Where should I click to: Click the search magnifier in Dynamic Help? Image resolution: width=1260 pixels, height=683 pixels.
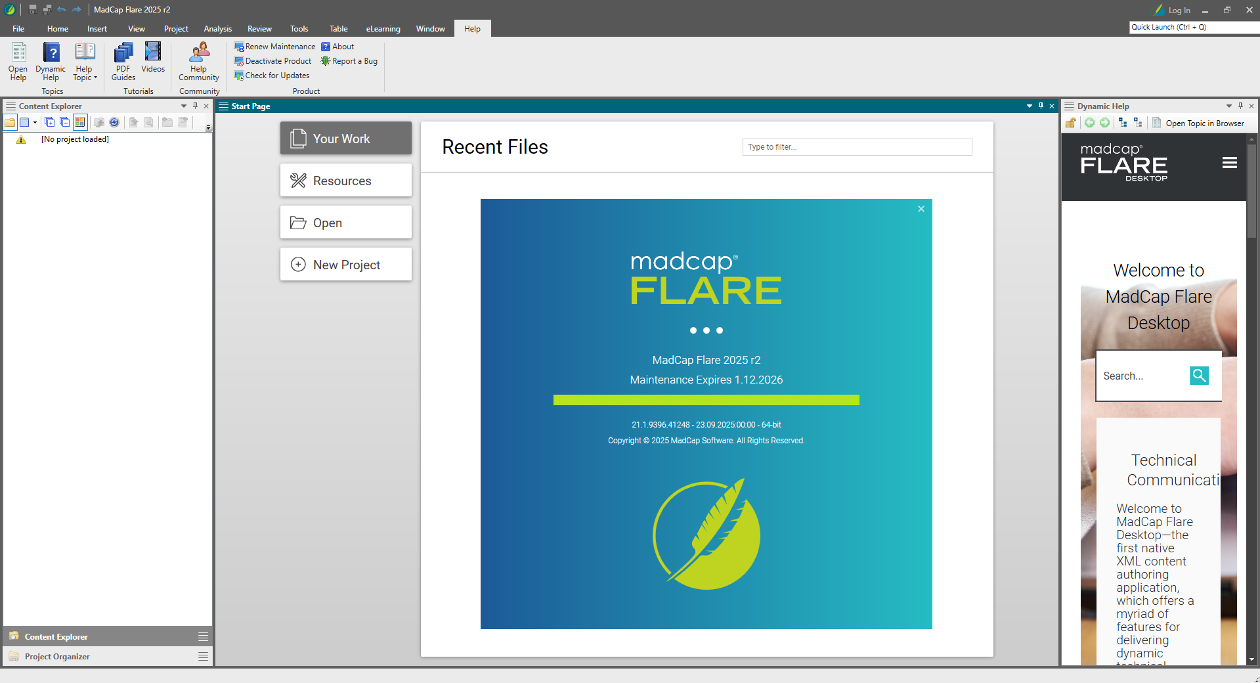coord(1199,376)
